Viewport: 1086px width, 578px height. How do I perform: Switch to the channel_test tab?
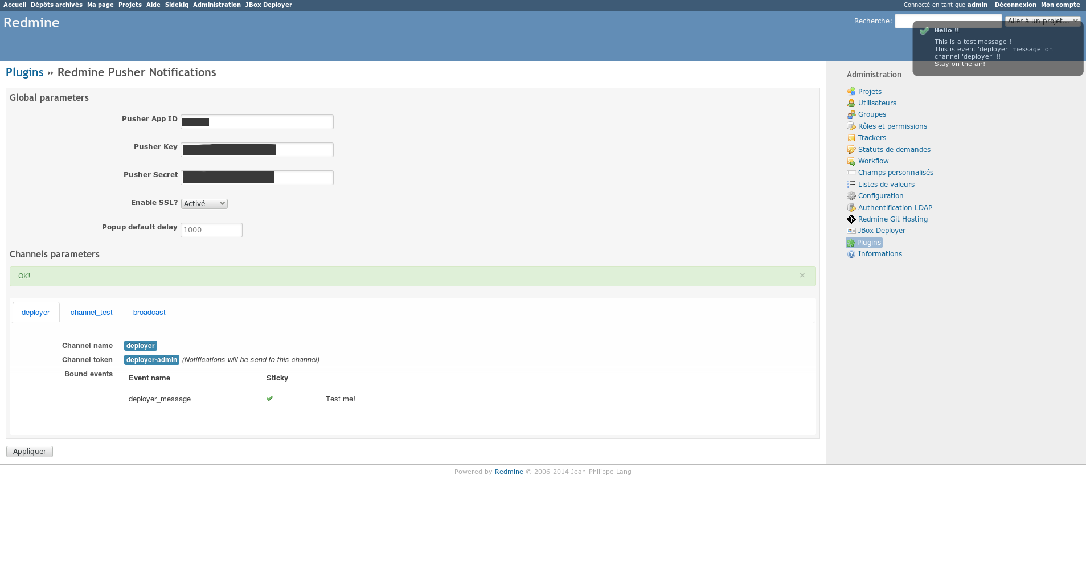tap(92, 313)
